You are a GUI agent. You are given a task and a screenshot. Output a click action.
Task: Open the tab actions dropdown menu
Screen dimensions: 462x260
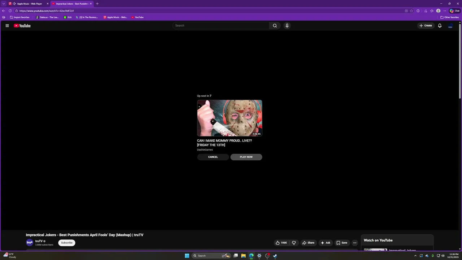(4, 4)
